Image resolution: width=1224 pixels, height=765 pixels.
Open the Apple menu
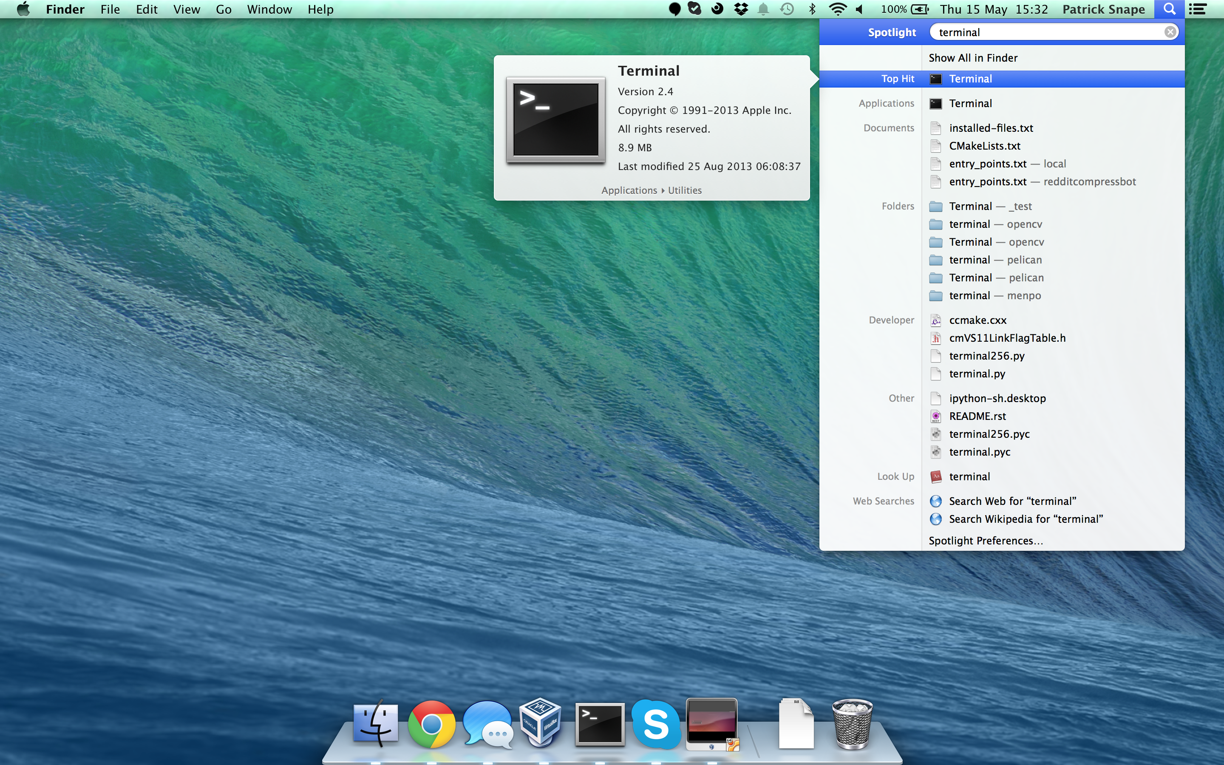tap(23, 9)
